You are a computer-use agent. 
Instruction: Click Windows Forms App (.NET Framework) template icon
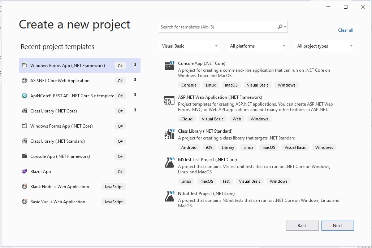(25, 65)
